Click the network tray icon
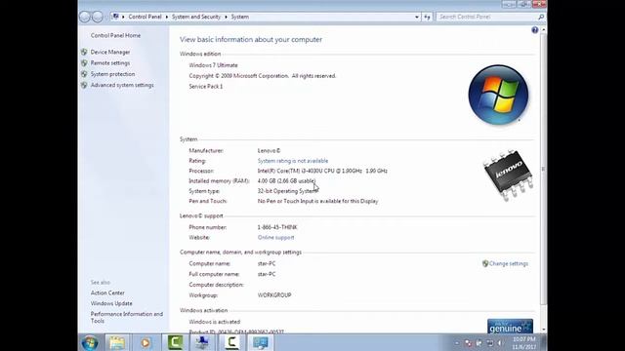 (x=489, y=343)
